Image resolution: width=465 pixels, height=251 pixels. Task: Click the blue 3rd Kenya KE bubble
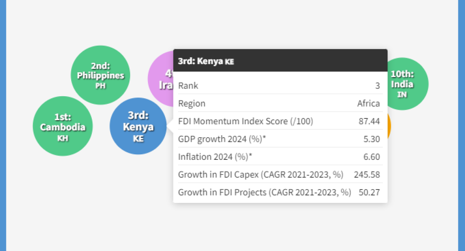click(x=138, y=126)
